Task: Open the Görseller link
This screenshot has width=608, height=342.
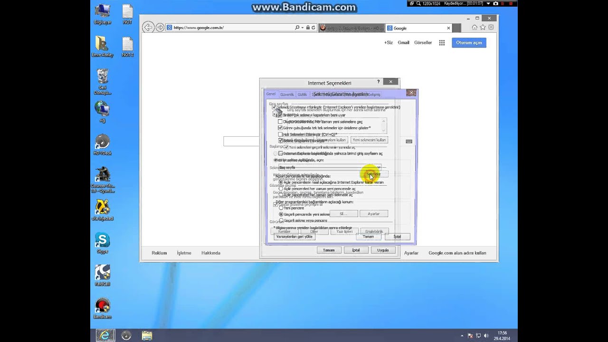Action: 423,43
